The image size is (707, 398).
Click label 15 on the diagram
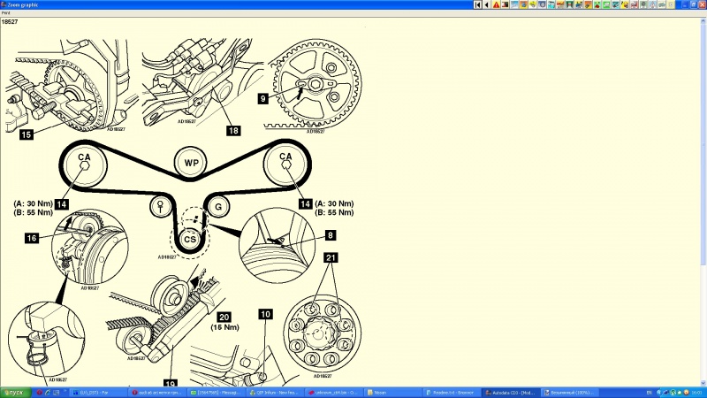(27, 134)
